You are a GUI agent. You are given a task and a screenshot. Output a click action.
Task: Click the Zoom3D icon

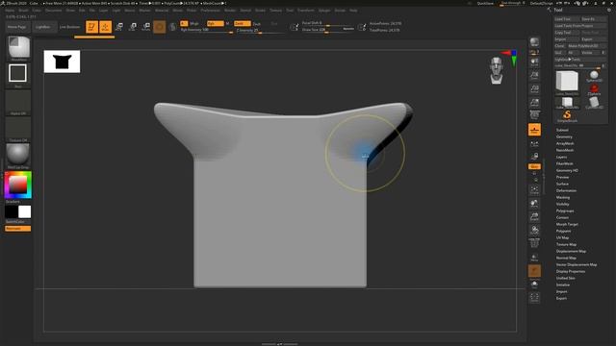click(x=534, y=217)
